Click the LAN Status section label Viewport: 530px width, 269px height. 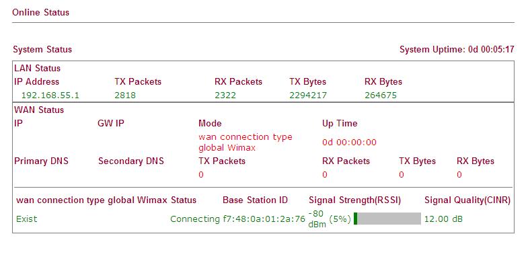(38, 68)
